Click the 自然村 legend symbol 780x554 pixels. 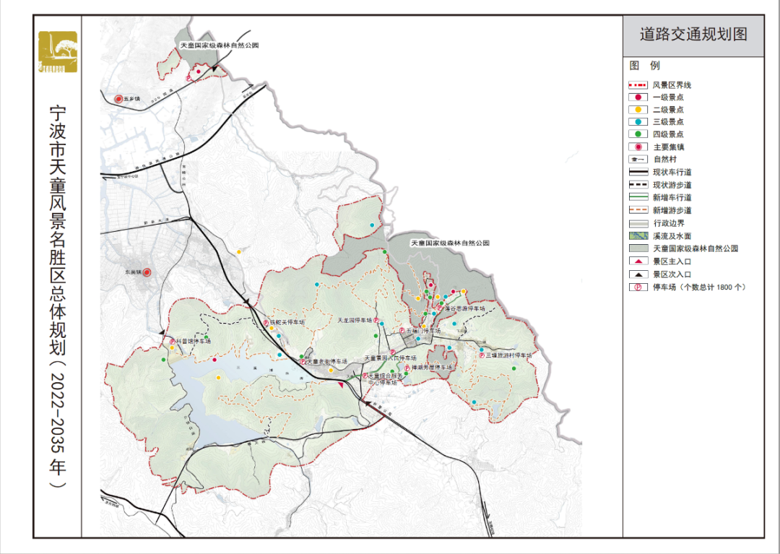point(638,160)
